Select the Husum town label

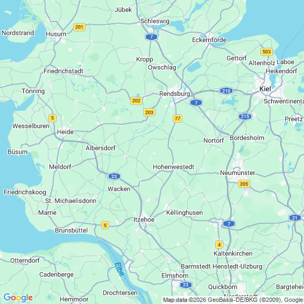pos(56,34)
